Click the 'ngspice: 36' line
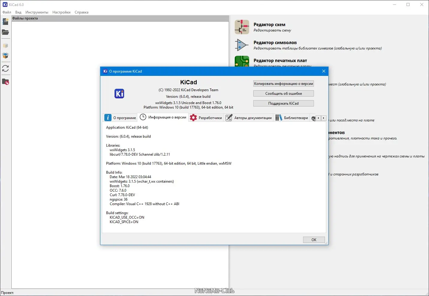 [x=119, y=199]
